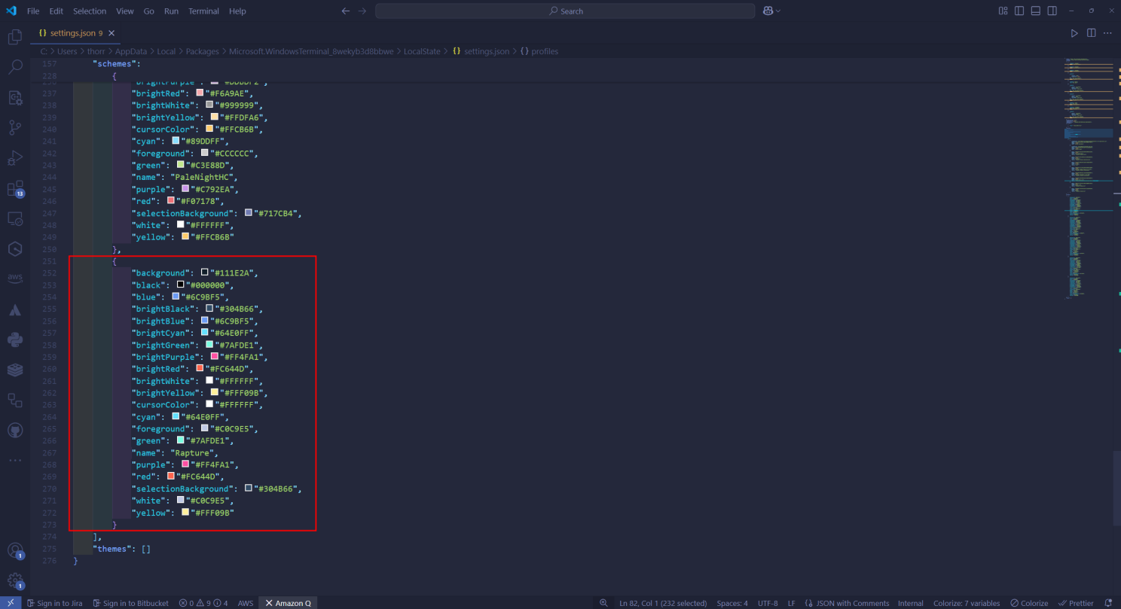Go forward using the right arrow
This screenshot has height=609, width=1121.
coord(362,11)
